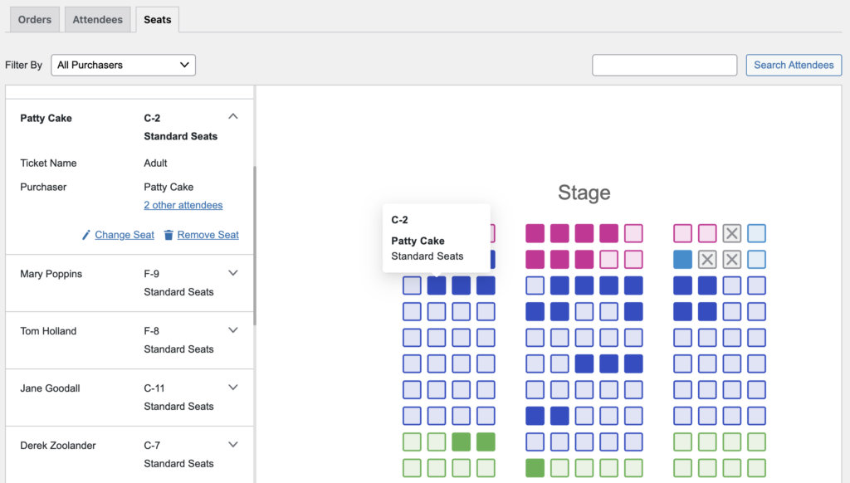Expand the Mary Poppins attendee entry
The image size is (850, 483).
click(233, 273)
